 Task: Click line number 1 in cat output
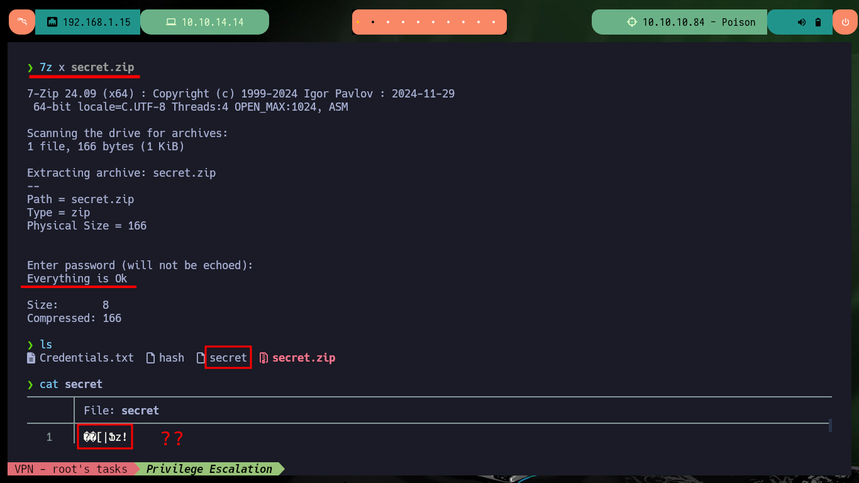[49, 437]
